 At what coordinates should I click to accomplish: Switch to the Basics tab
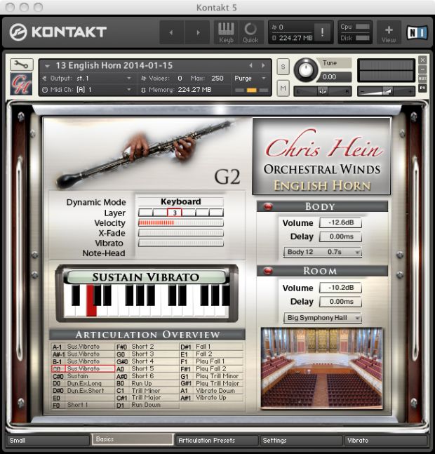coord(133,439)
